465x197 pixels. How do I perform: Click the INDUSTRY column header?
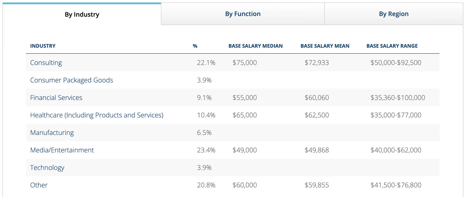coord(43,46)
